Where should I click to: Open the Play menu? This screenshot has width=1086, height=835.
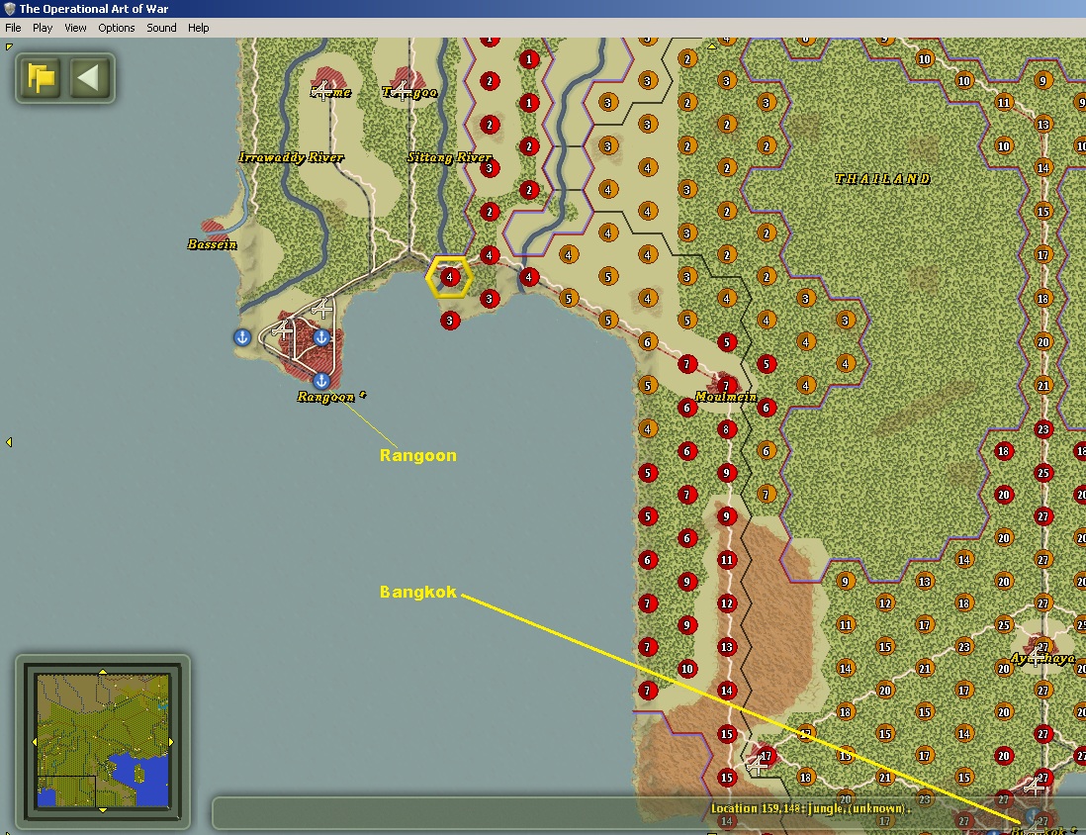tap(43, 28)
